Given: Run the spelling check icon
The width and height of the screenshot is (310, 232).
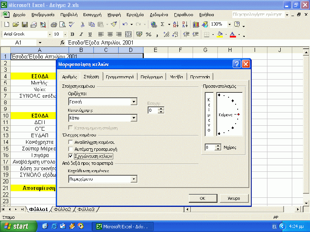Looking at the screenshot, I should (72, 24).
